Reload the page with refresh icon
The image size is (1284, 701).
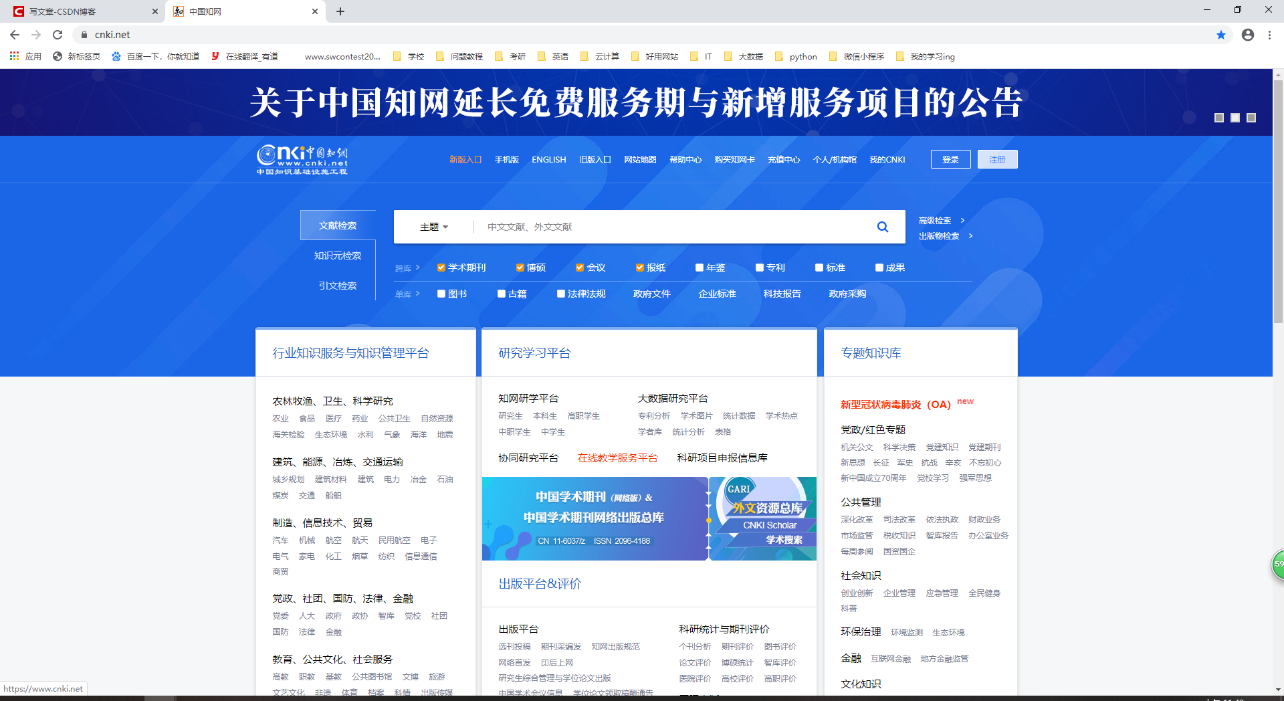58,35
